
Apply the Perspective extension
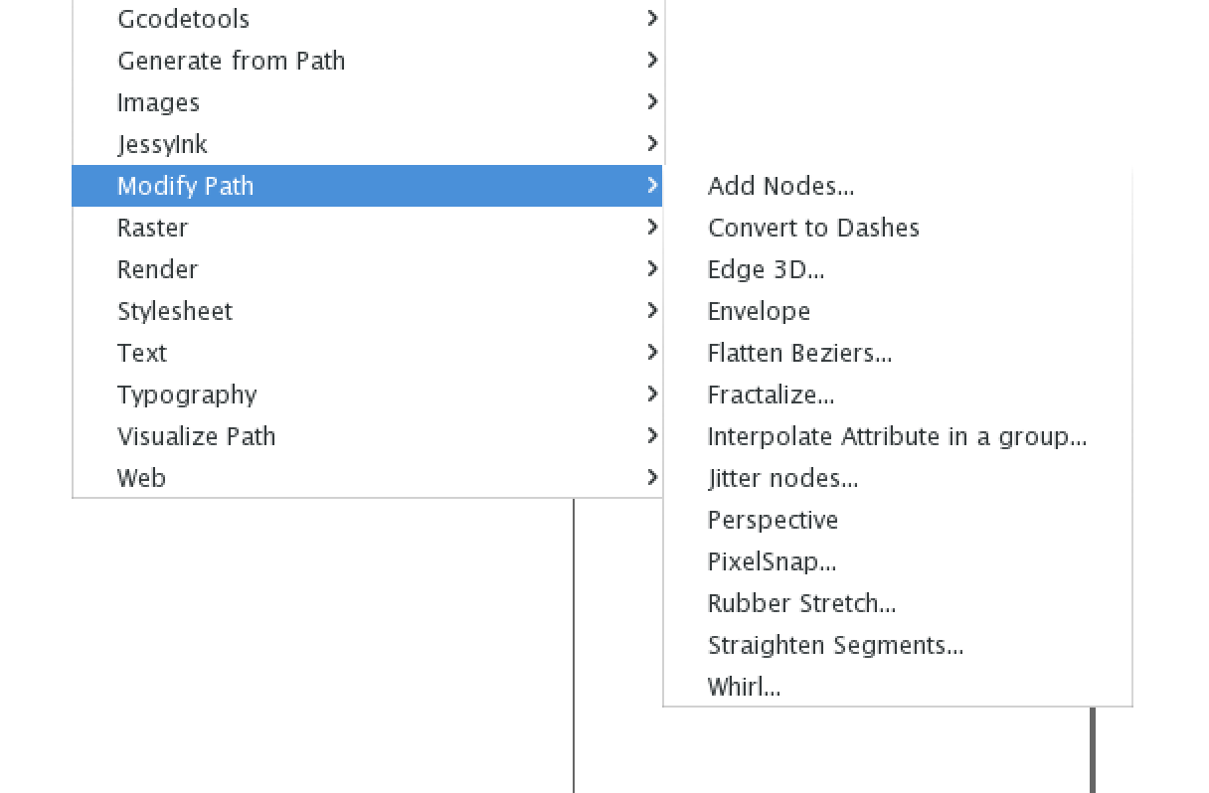[773, 520]
